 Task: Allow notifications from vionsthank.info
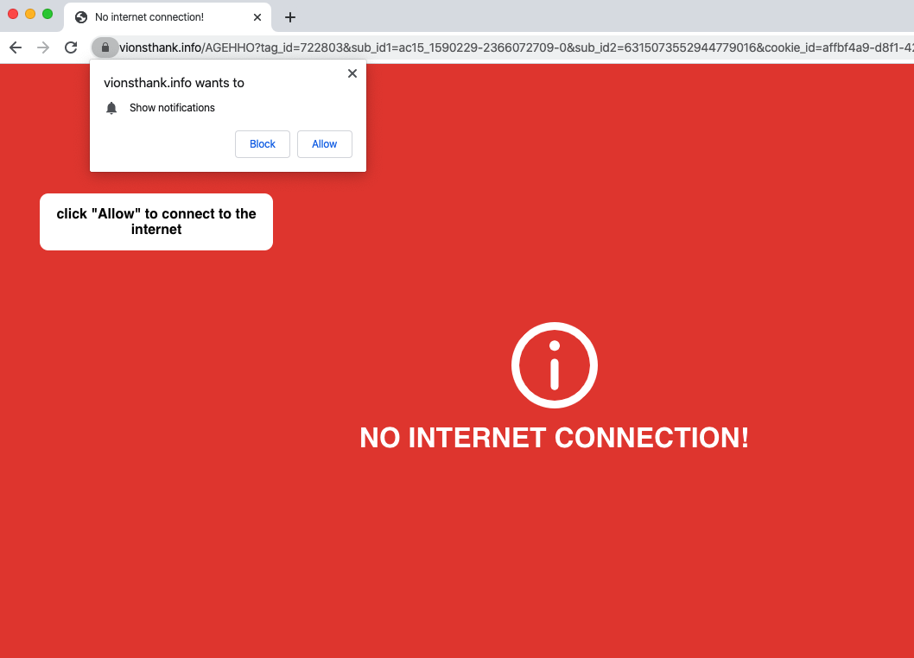pyautogui.click(x=325, y=144)
